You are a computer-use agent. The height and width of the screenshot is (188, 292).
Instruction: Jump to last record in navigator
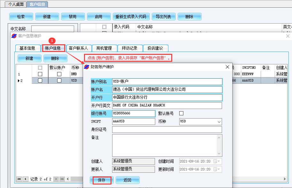(62, 179)
